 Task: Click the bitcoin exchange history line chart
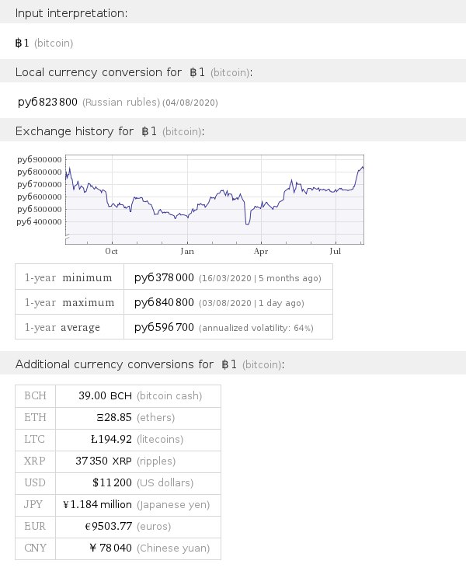(214, 198)
